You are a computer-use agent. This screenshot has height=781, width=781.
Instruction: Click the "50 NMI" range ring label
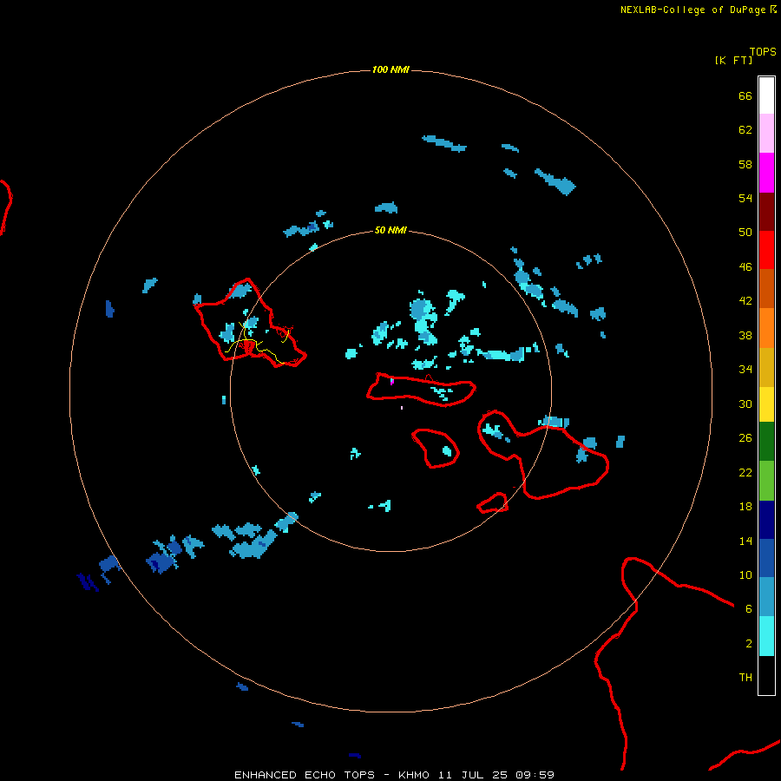click(390, 230)
